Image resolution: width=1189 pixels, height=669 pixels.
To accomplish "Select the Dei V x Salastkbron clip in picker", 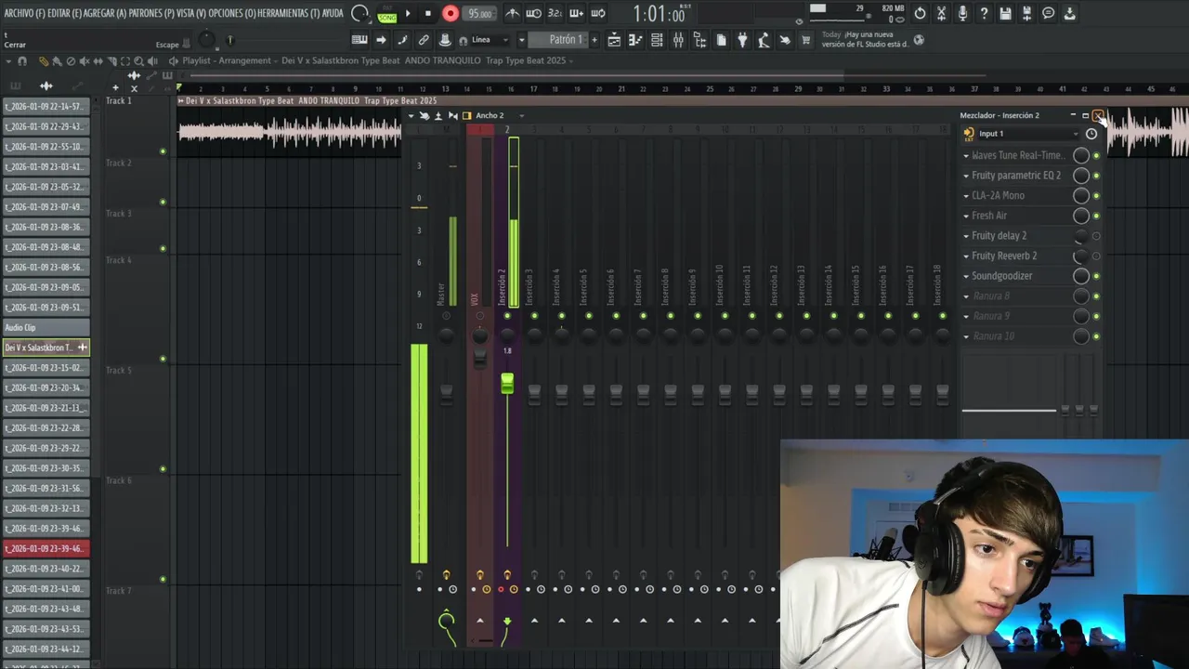I will click(46, 348).
